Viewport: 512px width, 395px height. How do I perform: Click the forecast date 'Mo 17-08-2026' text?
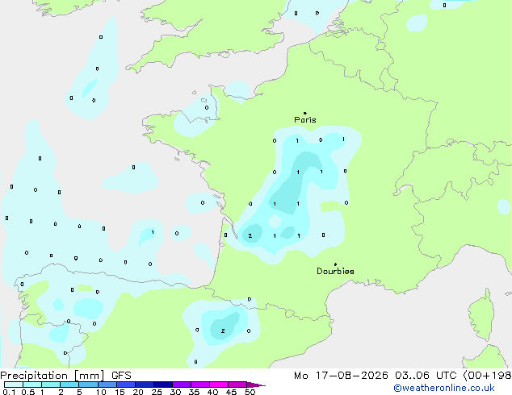341,376
